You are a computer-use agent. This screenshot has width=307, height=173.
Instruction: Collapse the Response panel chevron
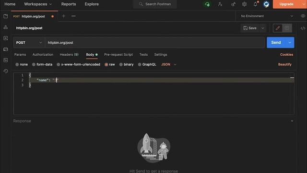coord(292,121)
